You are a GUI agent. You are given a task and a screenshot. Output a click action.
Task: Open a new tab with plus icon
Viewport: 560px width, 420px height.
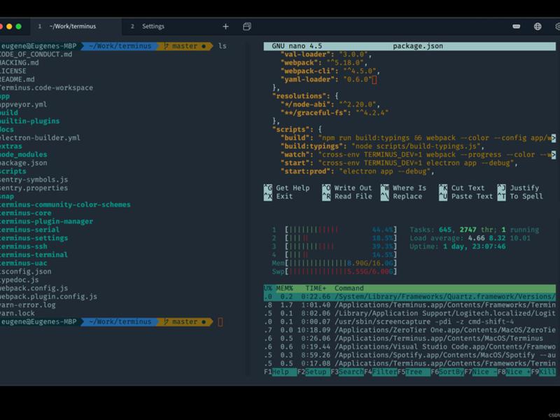point(225,27)
